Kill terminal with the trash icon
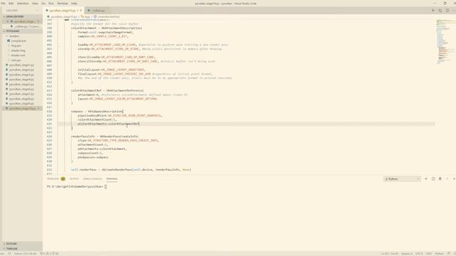Screen dimensions: 456x256 pos(440,178)
